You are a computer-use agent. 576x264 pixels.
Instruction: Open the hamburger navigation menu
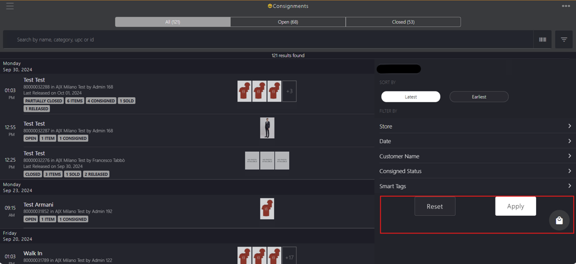(10, 6)
